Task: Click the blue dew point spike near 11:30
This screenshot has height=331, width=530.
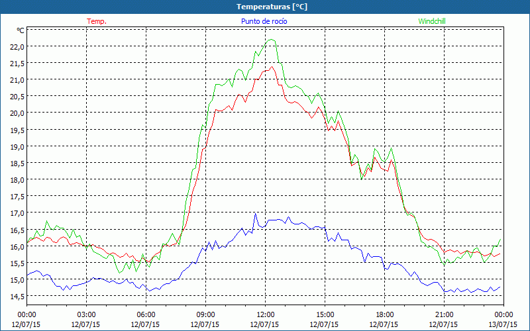Action: tap(255, 214)
